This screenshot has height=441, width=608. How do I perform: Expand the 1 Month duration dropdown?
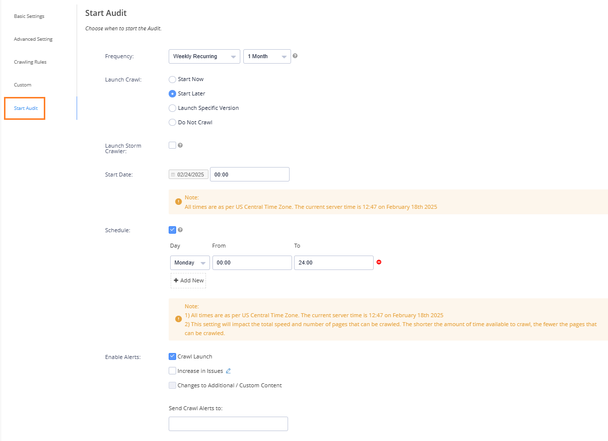click(x=267, y=57)
